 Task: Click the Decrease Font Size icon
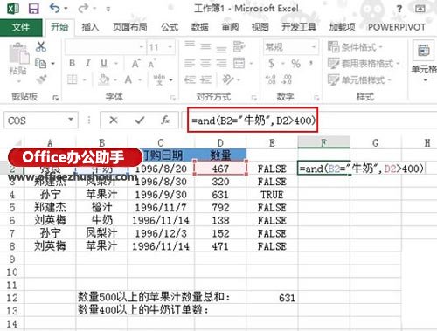pyautogui.click(x=152, y=63)
